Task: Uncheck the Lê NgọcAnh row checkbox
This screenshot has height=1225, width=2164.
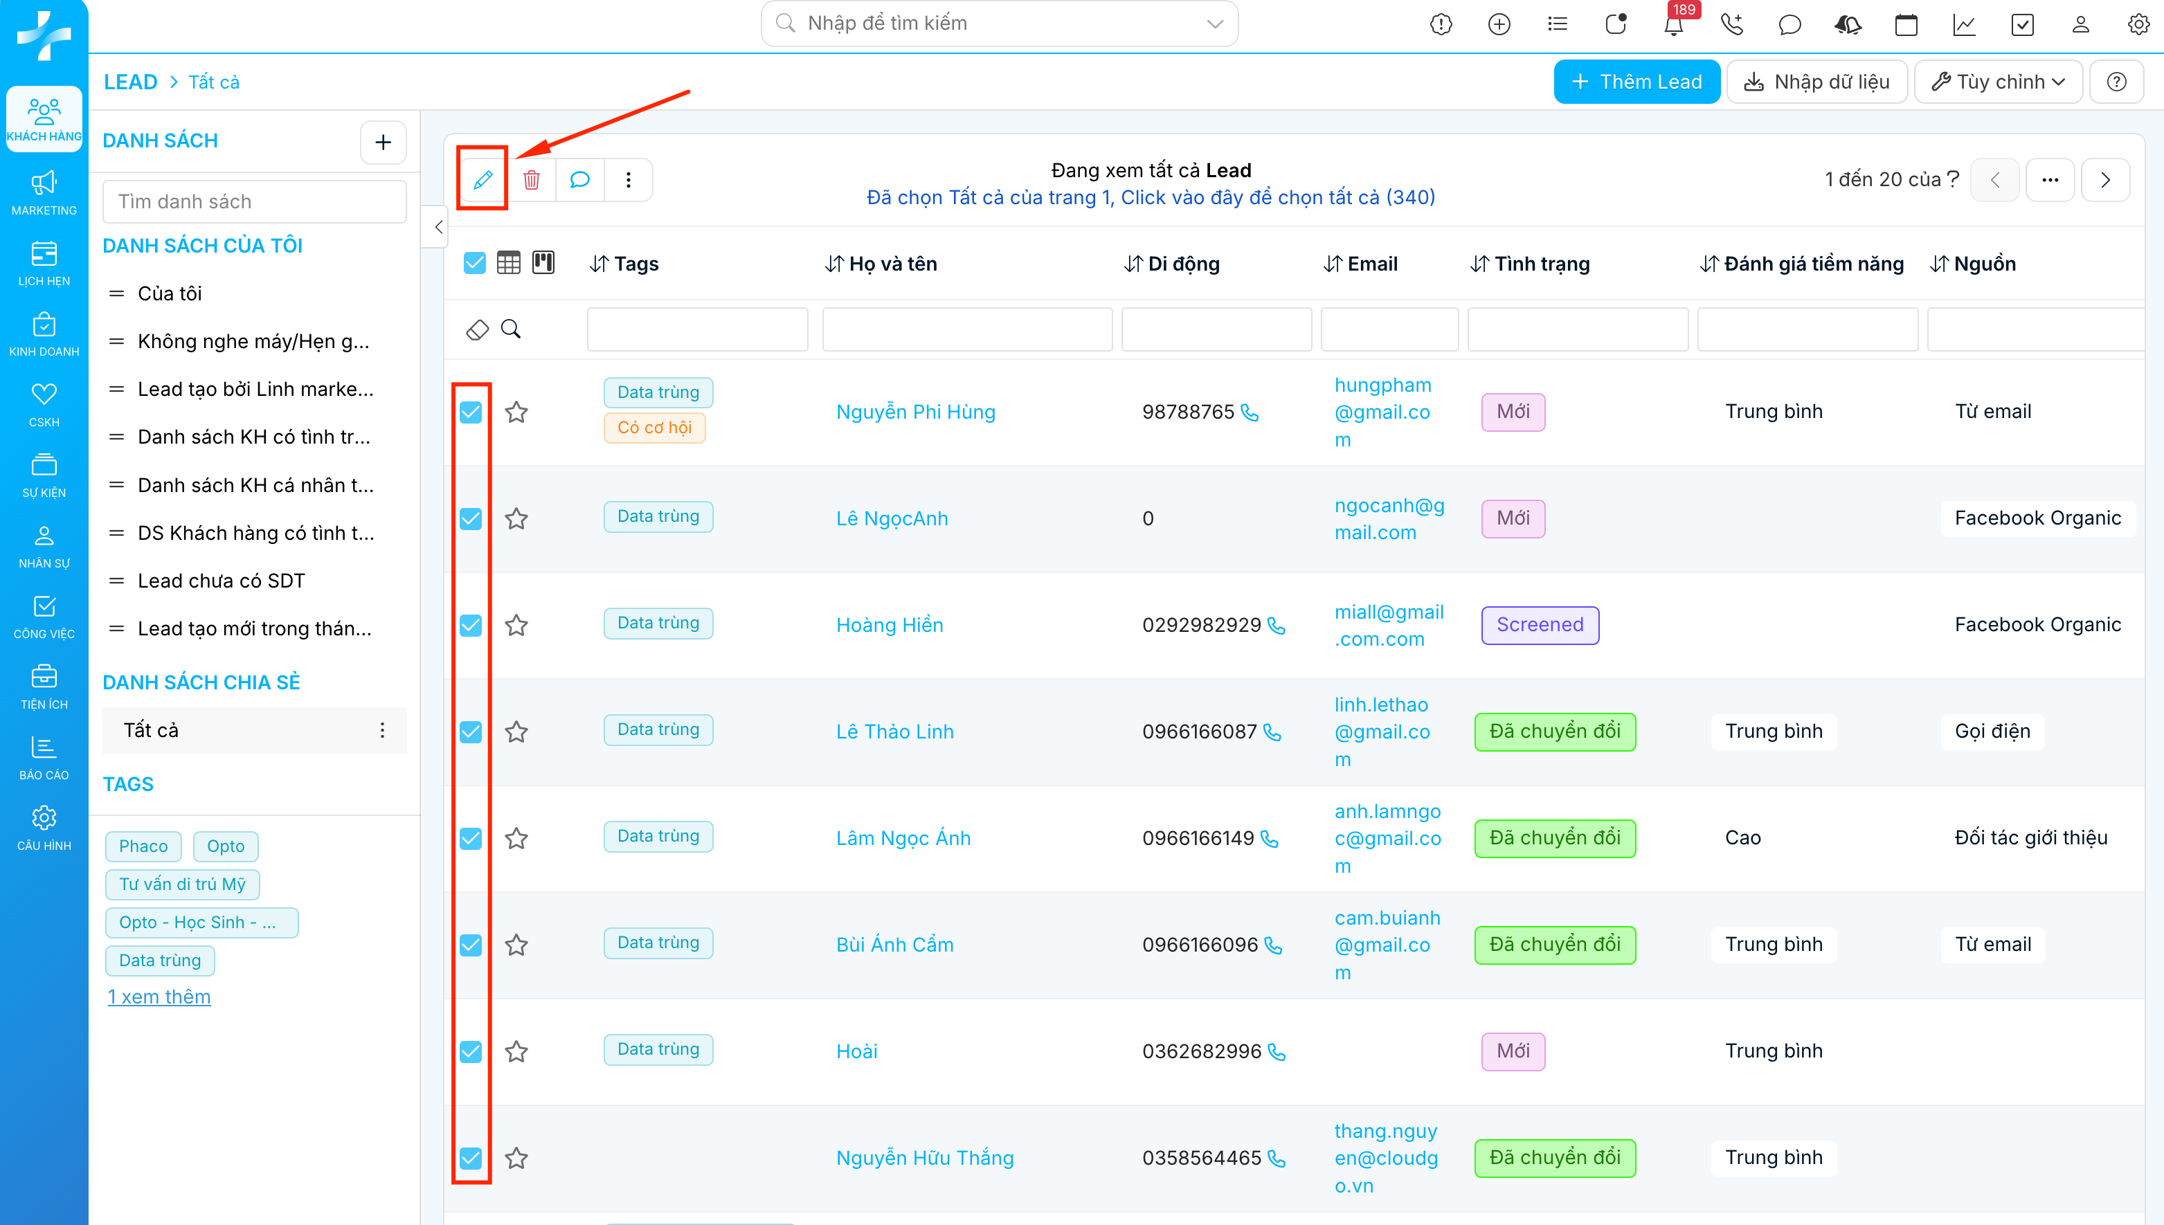Action: point(471,519)
